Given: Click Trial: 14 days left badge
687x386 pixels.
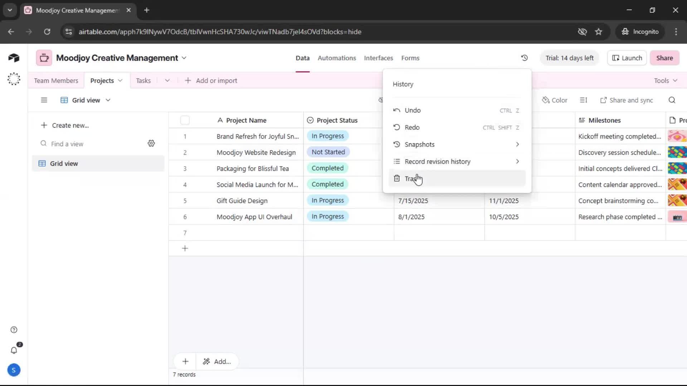Looking at the screenshot, I should coord(569,58).
